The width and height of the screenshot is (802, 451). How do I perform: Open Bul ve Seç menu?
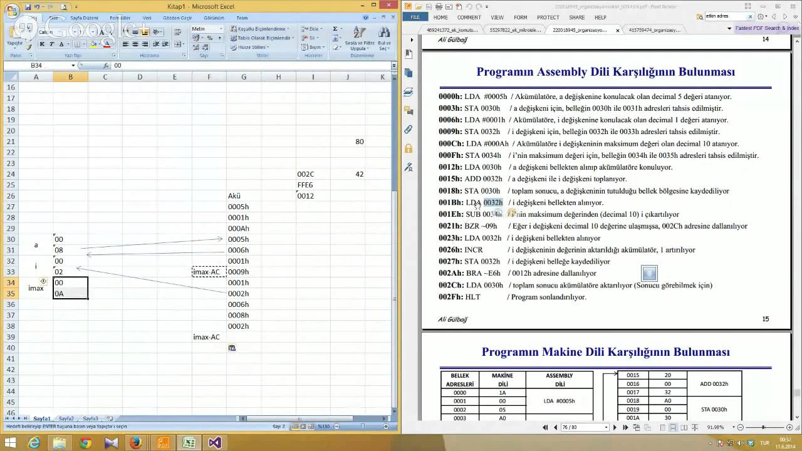pos(384,38)
